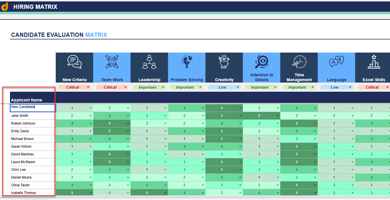This screenshot has width=390, height=200.
Task: Expand the Important dropdown under Time Management
Action: tap(299, 87)
